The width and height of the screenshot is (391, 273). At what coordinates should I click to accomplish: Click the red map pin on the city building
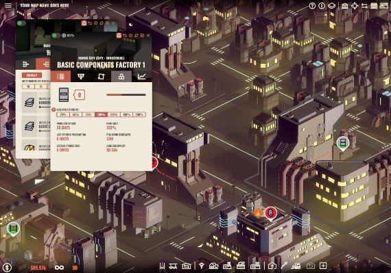[x=270, y=213]
